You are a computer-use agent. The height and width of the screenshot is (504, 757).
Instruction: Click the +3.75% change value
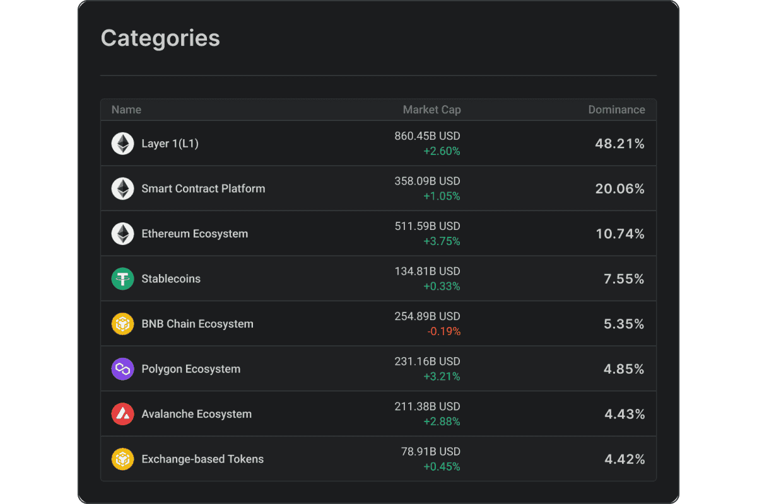pyautogui.click(x=442, y=241)
